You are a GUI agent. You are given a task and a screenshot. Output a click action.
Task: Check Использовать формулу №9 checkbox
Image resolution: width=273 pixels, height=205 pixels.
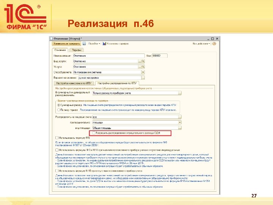pyautogui.click(x=57, y=138)
